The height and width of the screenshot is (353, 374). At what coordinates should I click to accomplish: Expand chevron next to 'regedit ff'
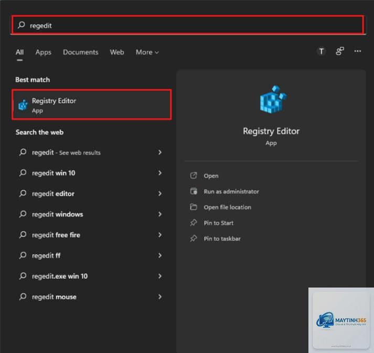(x=160, y=256)
